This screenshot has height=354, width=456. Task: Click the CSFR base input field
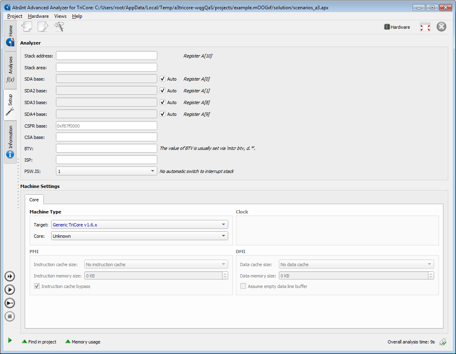[107, 126]
